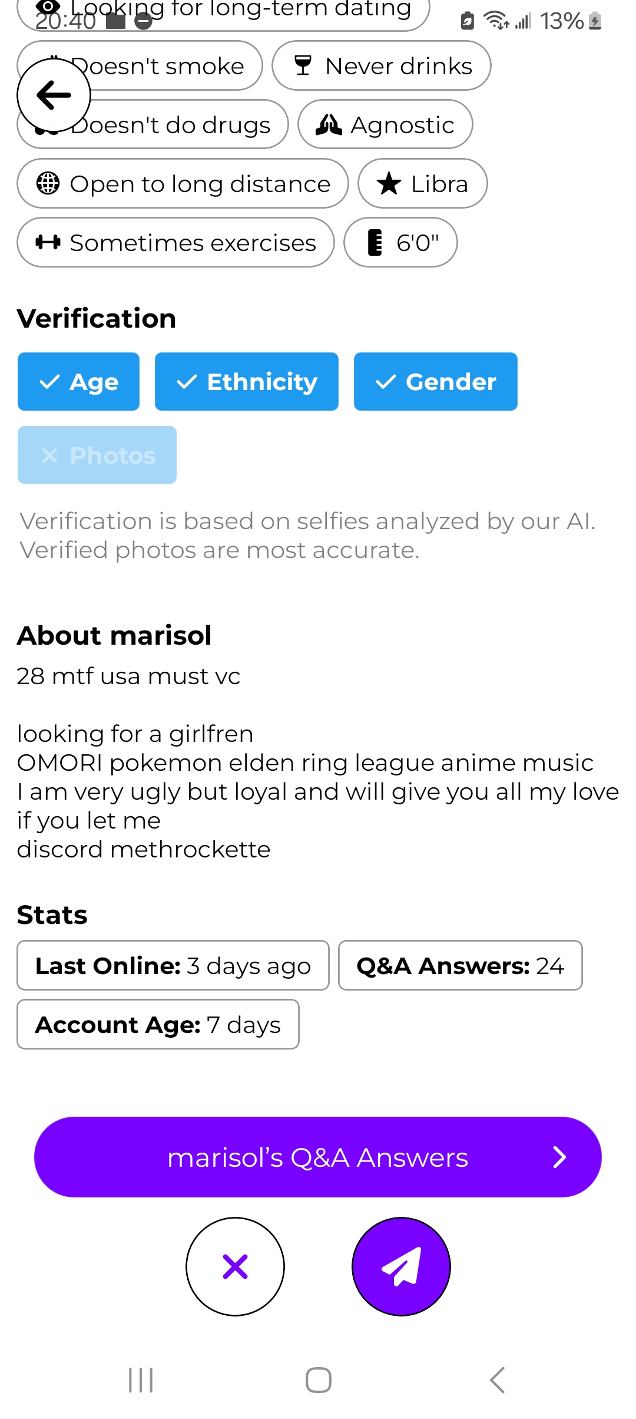This screenshot has width=636, height=1419.
Task: Tap the dumbbell Sometimes exercises chip
Action: (175, 243)
